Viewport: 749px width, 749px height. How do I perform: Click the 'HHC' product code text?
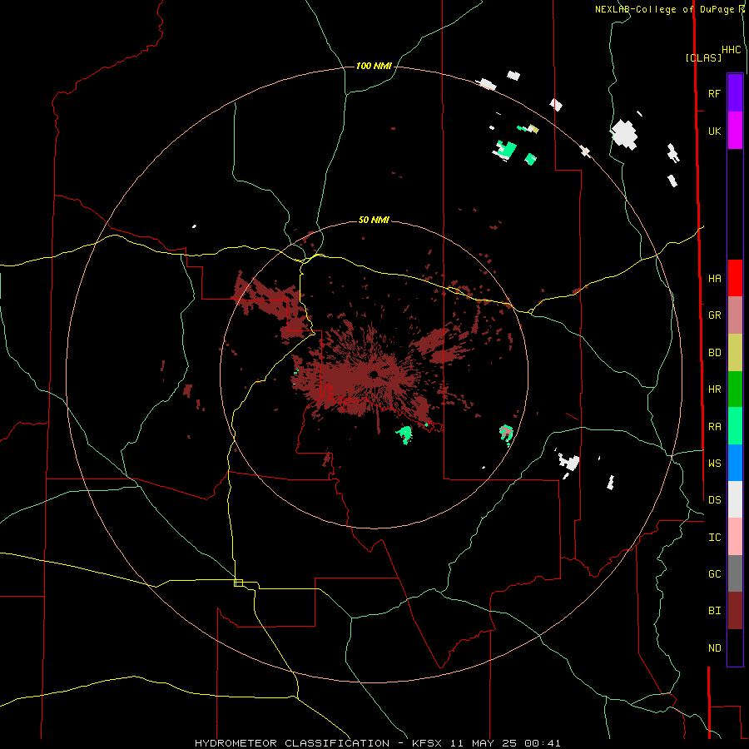click(732, 50)
